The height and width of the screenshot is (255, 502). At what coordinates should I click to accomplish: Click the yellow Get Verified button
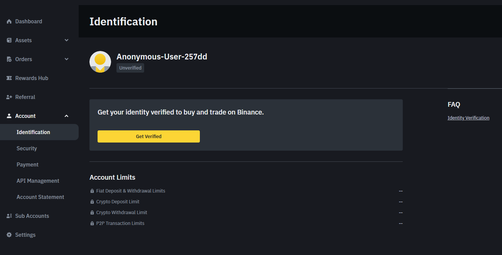pos(149,136)
